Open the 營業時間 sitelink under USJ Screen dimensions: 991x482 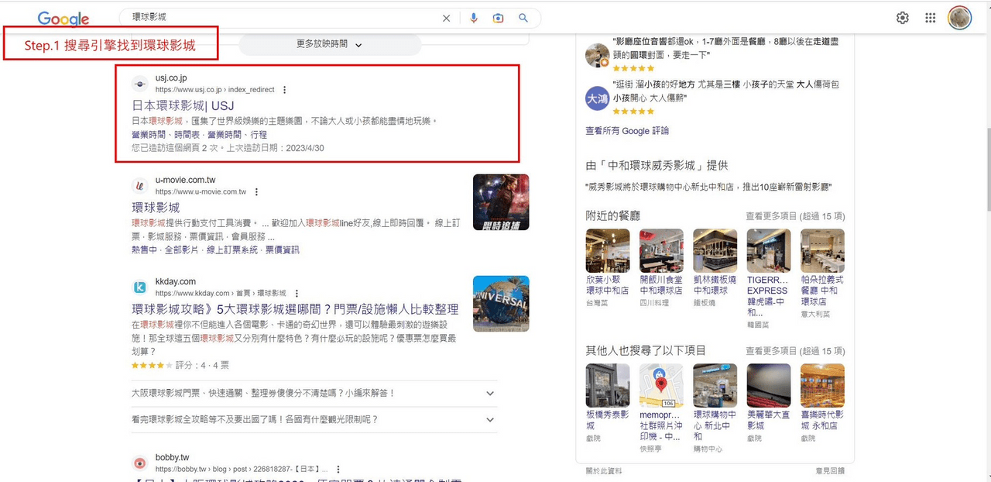[x=148, y=135]
